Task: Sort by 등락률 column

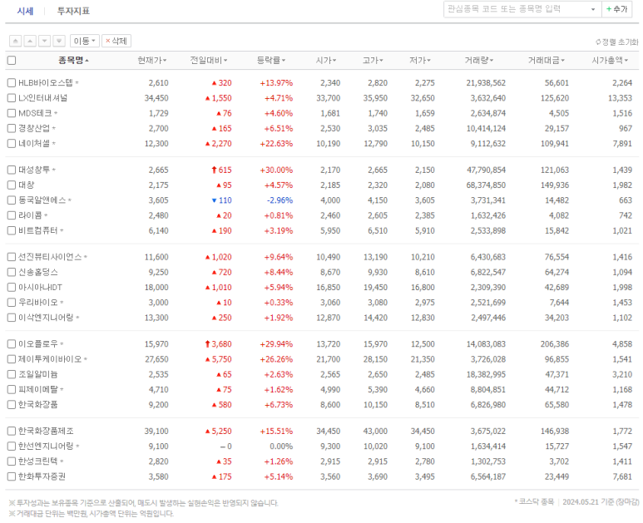Action: point(271,61)
